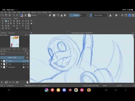135x101 pixels.
Task: Click the Overview docker canvas thumbnail
Action: click(x=15, y=42)
